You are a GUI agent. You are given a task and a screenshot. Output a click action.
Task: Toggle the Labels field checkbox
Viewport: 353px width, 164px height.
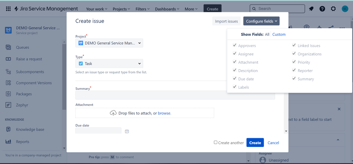pos(234,87)
